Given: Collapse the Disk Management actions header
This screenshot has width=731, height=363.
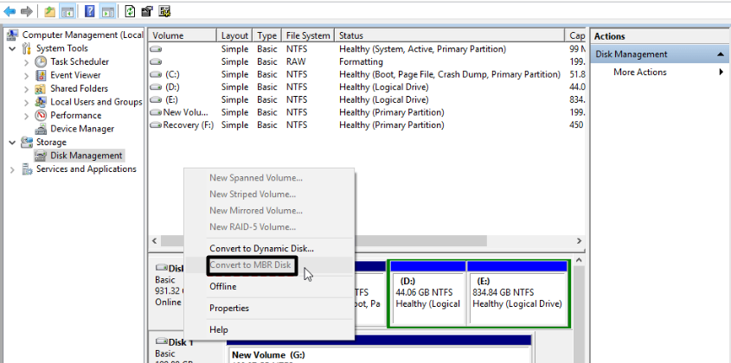Looking at the screenshot, I should [721, 54].
